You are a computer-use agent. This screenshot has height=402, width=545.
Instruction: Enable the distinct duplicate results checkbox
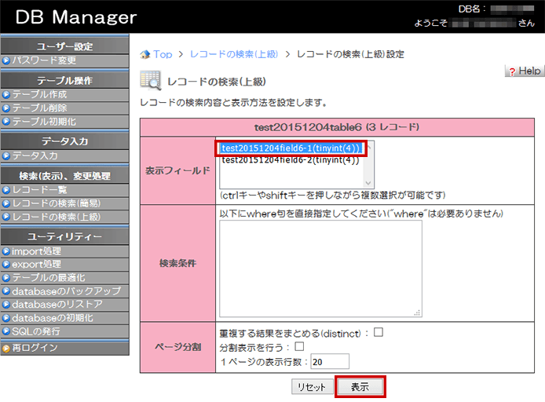(x=379, y=332)
